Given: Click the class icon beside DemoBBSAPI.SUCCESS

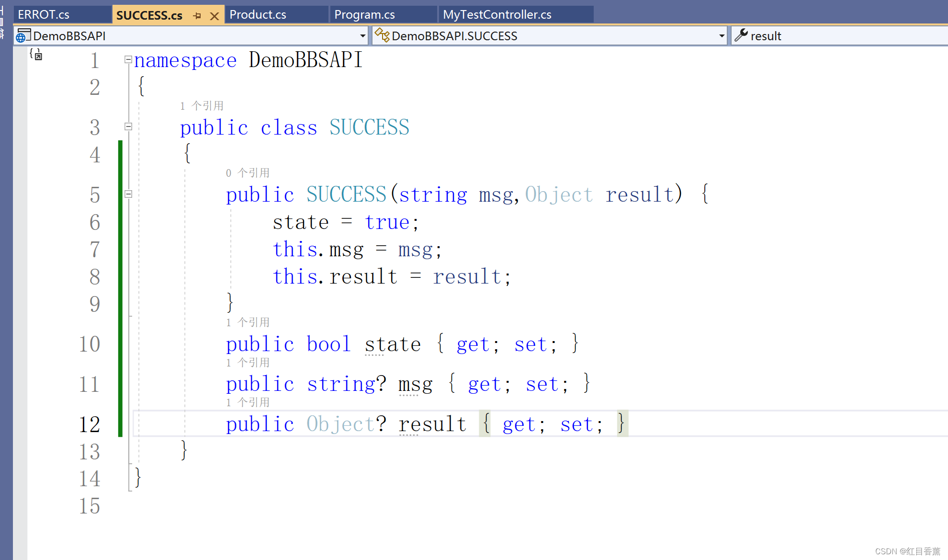Looking at the screenshot, I should tap(382, 35).
